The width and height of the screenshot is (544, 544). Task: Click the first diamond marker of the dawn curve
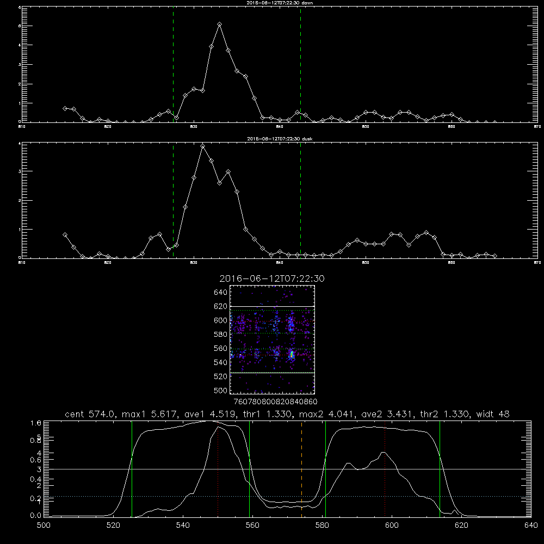tap(65, 109)
